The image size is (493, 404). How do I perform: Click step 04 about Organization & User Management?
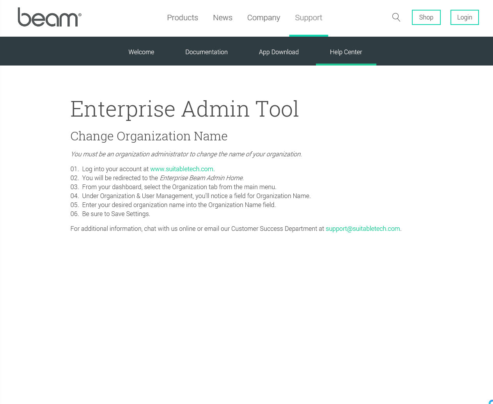point(190,196)
